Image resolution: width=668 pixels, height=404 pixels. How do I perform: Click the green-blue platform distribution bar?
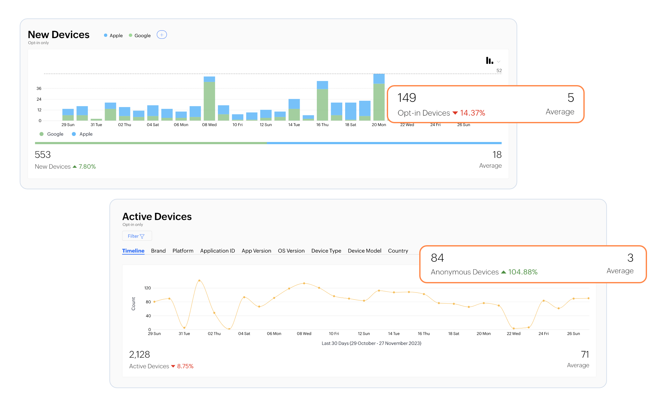tap(267, 143)
